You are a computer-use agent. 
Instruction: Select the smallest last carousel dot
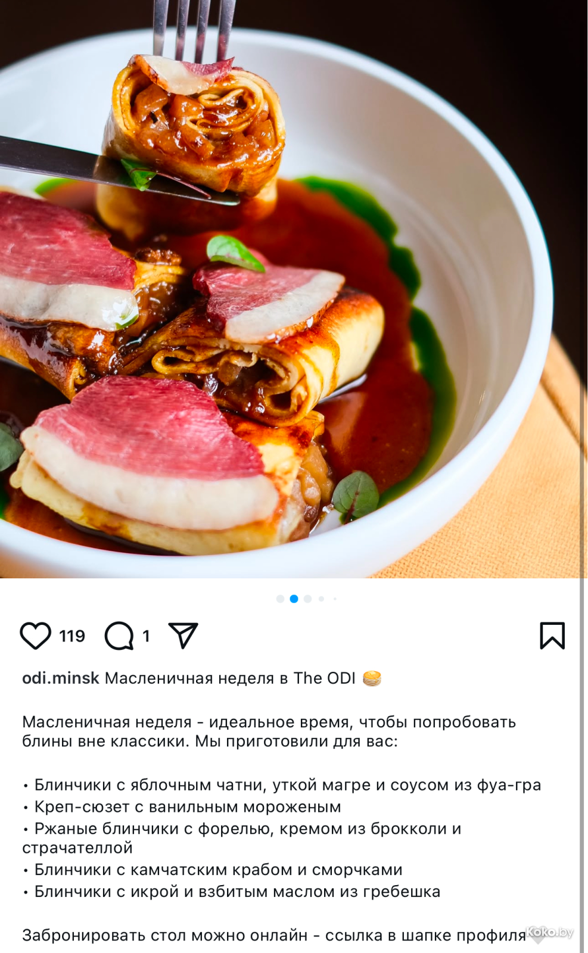click(335, 599)
